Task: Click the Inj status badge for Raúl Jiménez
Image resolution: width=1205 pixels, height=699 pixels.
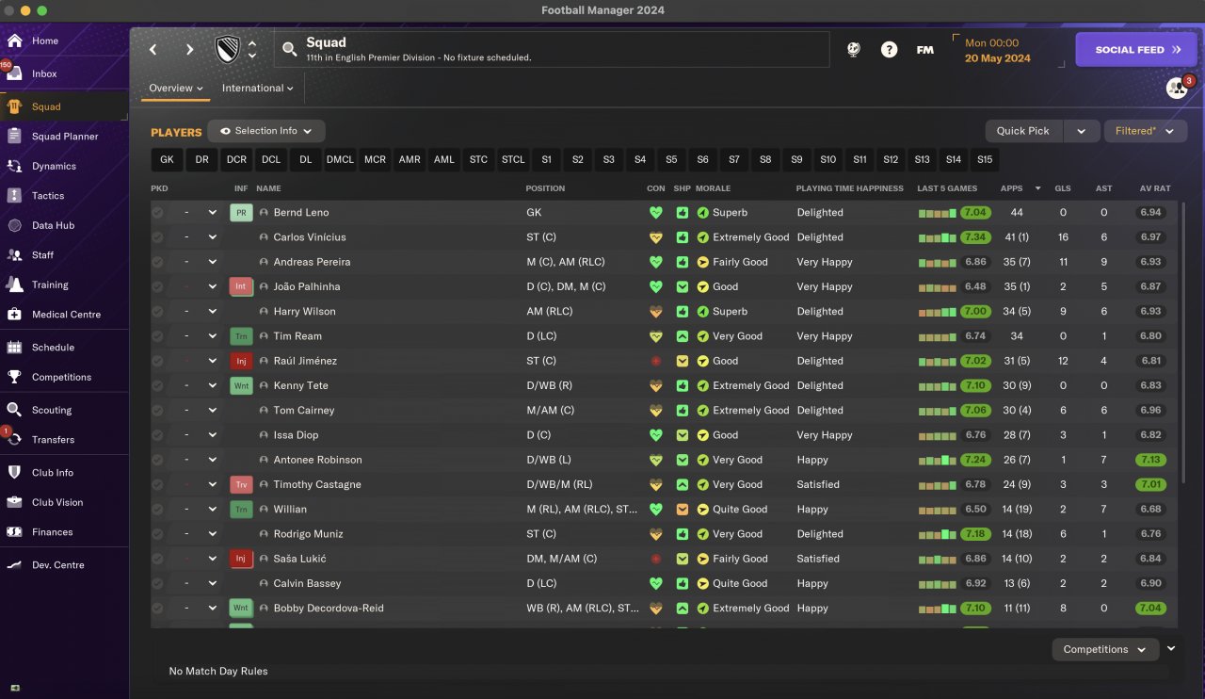Action: pos(240,361)
